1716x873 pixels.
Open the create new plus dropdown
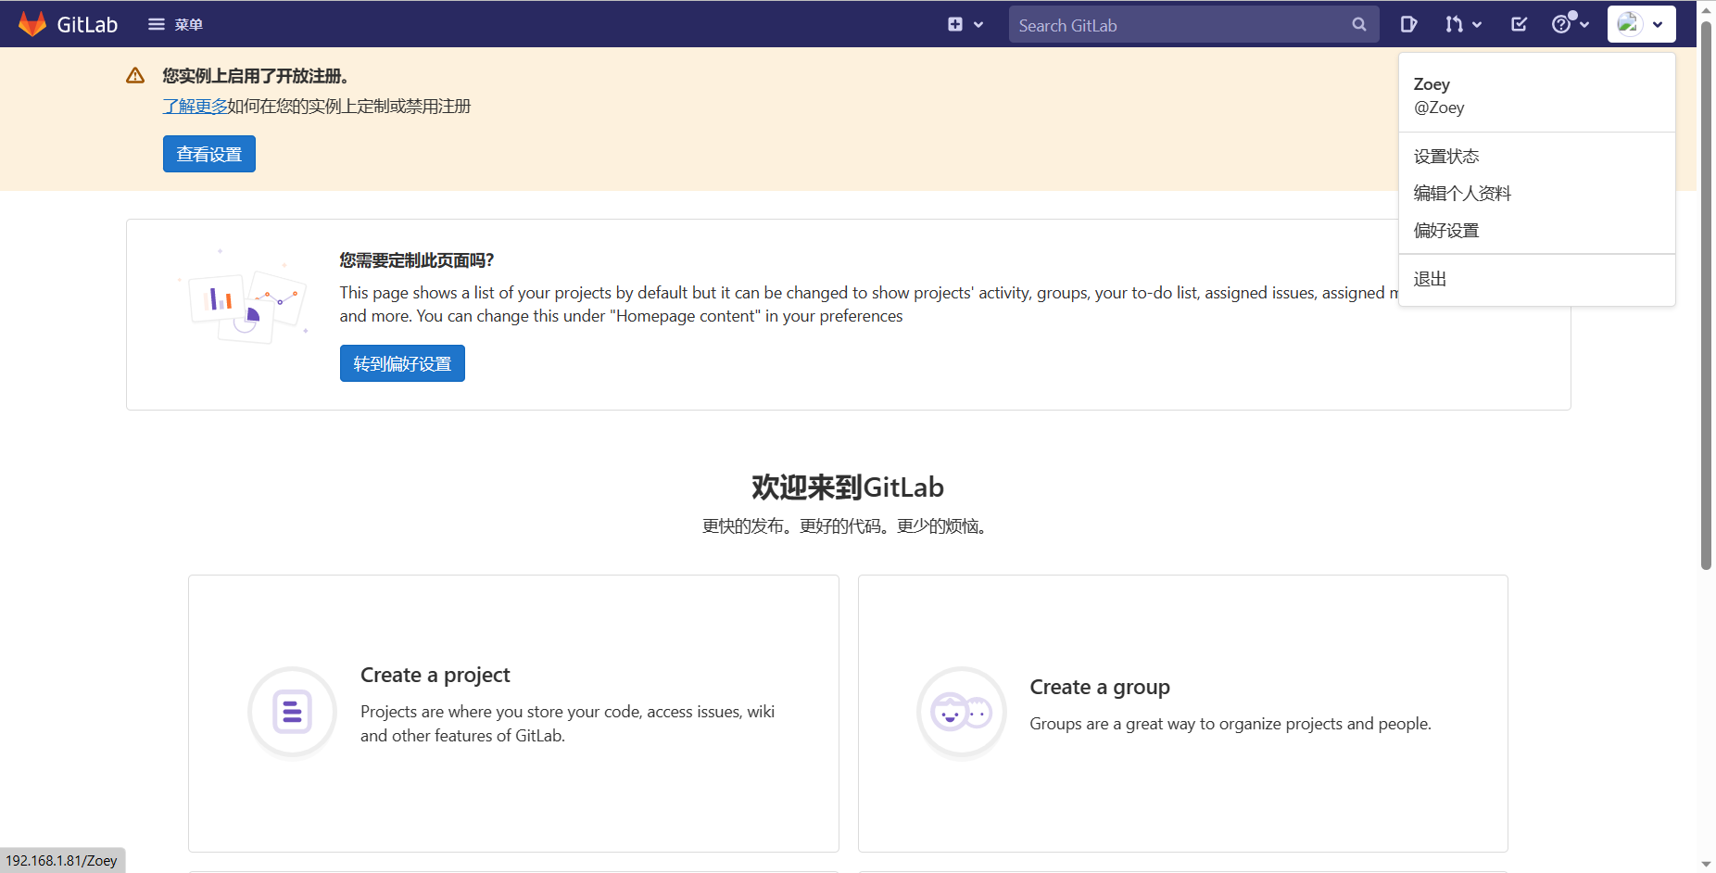point(965,24)
